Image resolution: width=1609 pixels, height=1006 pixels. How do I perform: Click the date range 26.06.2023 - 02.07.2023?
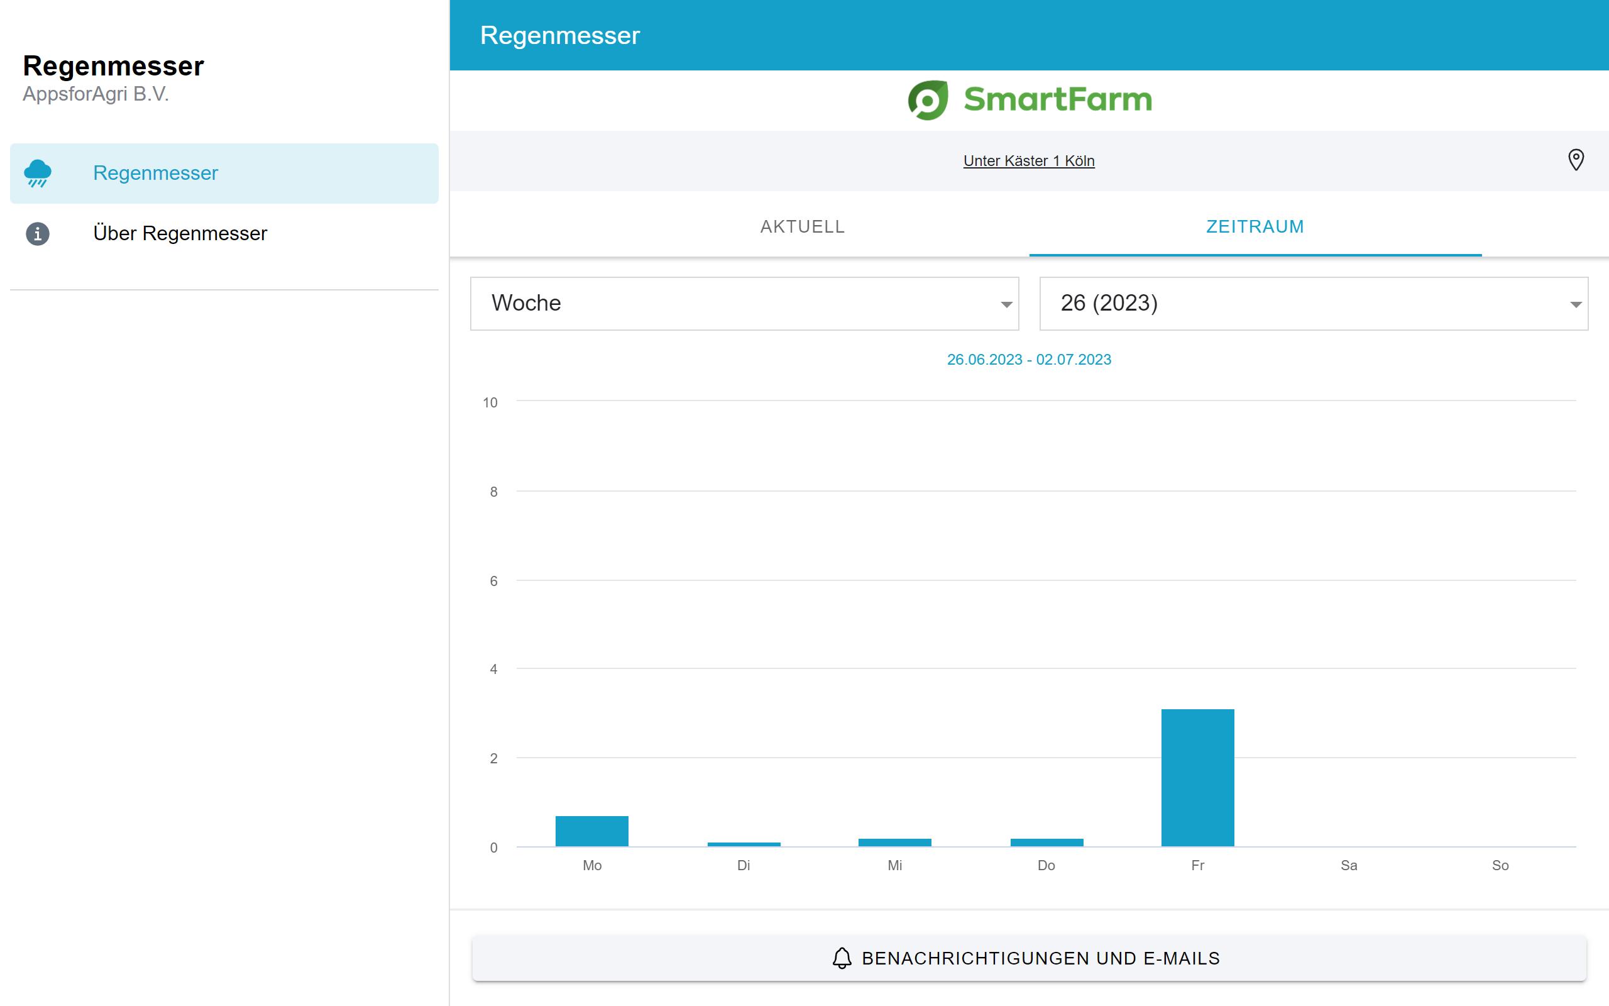(x=1028, y=359)
